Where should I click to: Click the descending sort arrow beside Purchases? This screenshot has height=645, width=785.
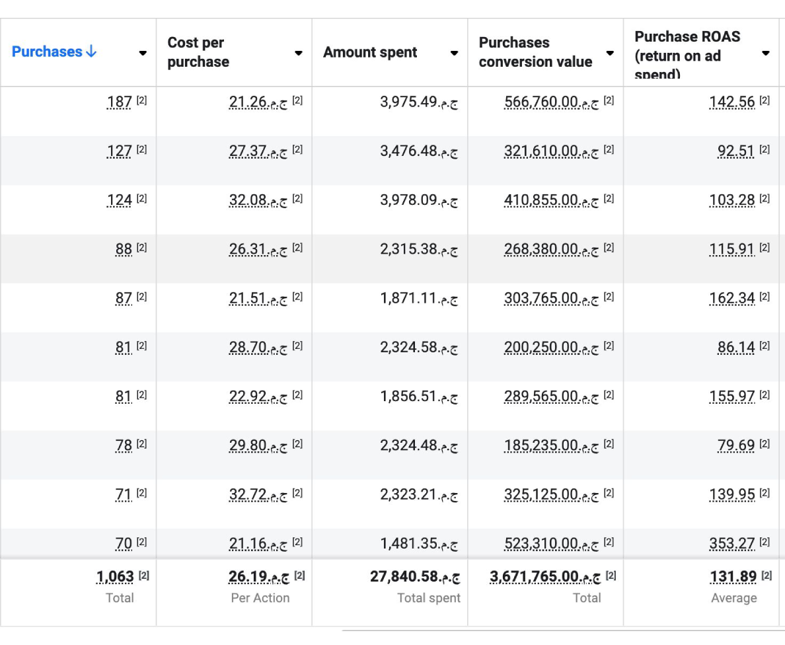(92, 52)
